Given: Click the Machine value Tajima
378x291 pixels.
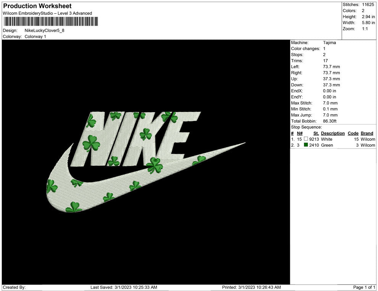Looking at the screenshot, I should point(330,43).
